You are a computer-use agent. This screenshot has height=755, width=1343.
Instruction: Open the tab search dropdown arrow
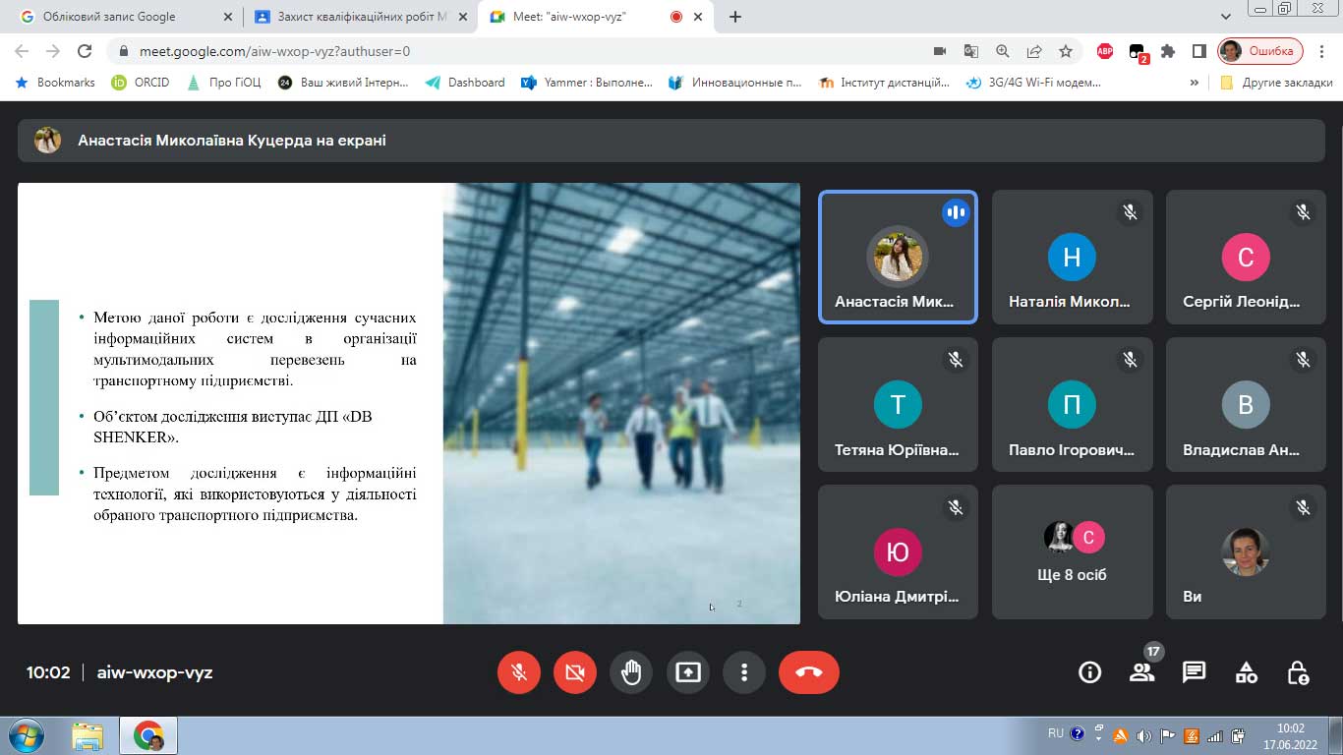[1226, 17]
